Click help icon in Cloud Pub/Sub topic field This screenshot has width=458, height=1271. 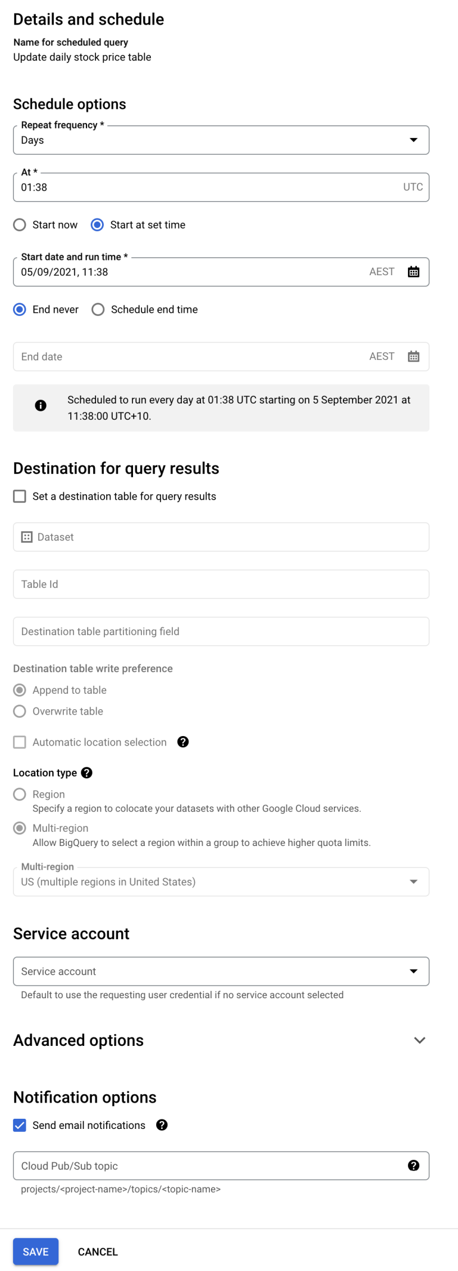coord(413,1165)
